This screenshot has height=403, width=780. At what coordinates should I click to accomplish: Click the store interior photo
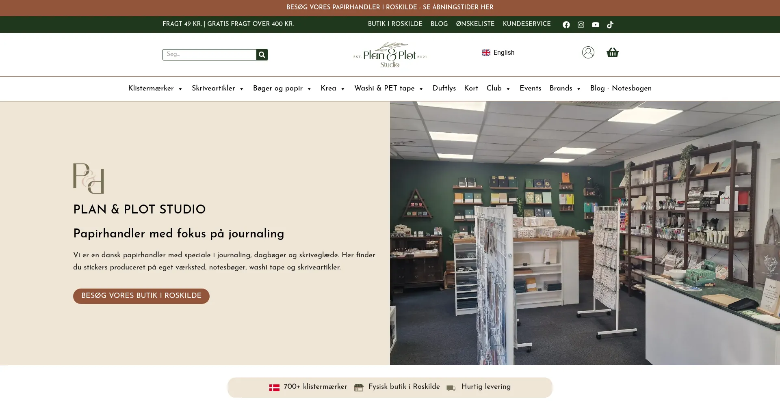(x=585, y=233)
